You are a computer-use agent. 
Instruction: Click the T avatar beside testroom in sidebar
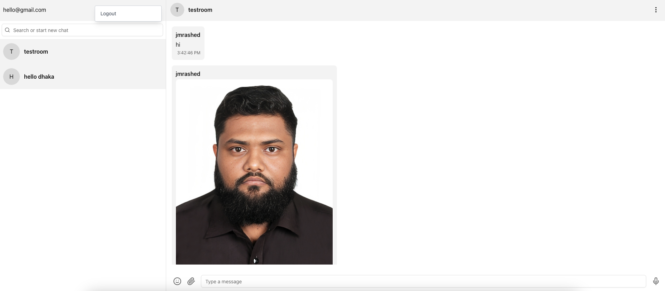(x=11, y=52)
